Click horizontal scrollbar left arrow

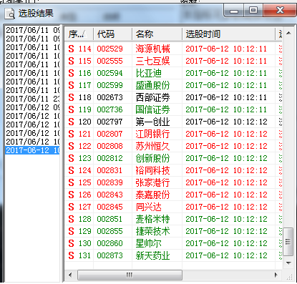click(70, 275)
